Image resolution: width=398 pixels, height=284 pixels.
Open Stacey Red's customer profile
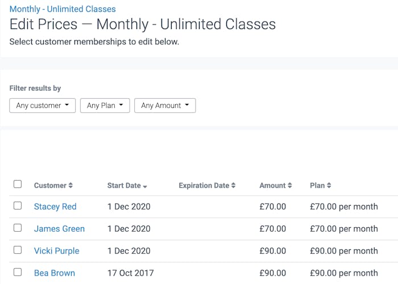55,207
